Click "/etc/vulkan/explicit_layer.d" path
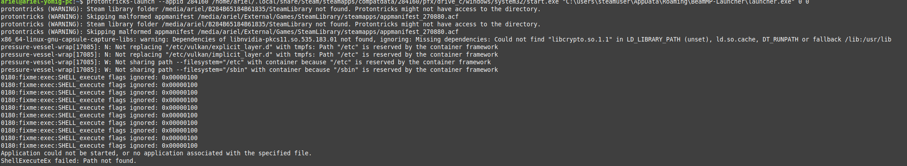907x166 pixels. pyautogui.click(x=219, y=47)
